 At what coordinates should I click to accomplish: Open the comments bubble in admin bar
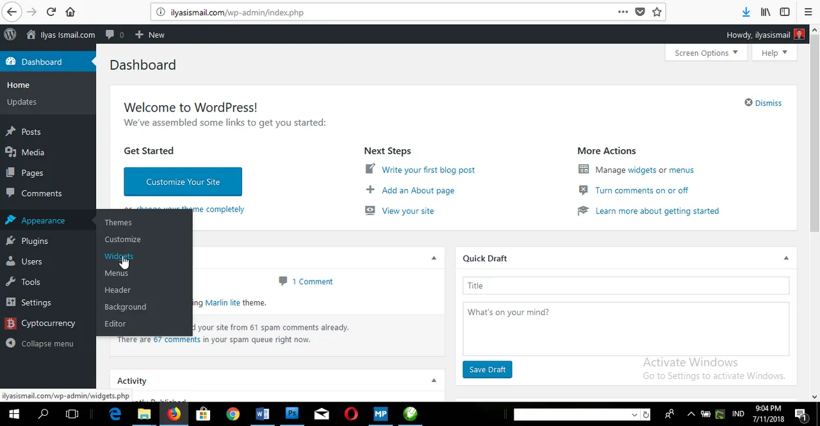coord(115,35)
